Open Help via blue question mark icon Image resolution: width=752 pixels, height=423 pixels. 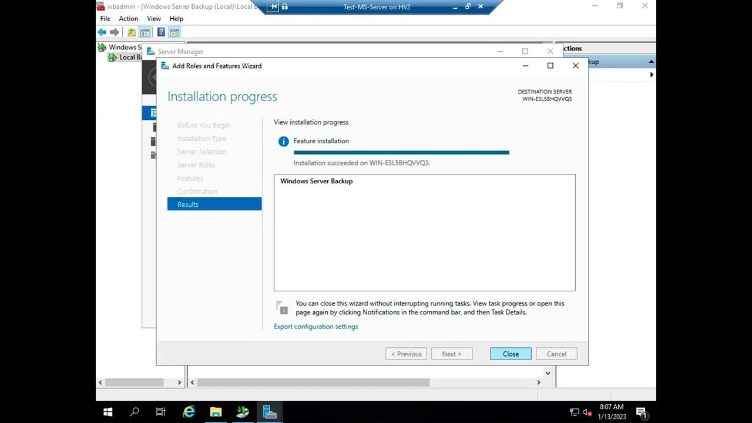click(161, 32)
